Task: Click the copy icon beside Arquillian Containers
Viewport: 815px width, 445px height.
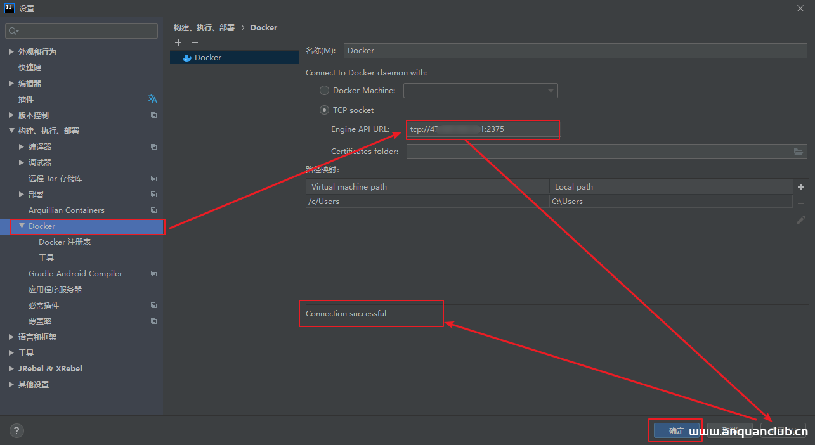Action: click(x=153, y=210)
